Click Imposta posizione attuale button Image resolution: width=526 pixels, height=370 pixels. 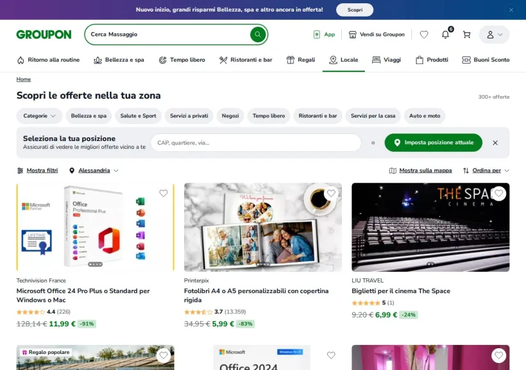tap(434, 142)
